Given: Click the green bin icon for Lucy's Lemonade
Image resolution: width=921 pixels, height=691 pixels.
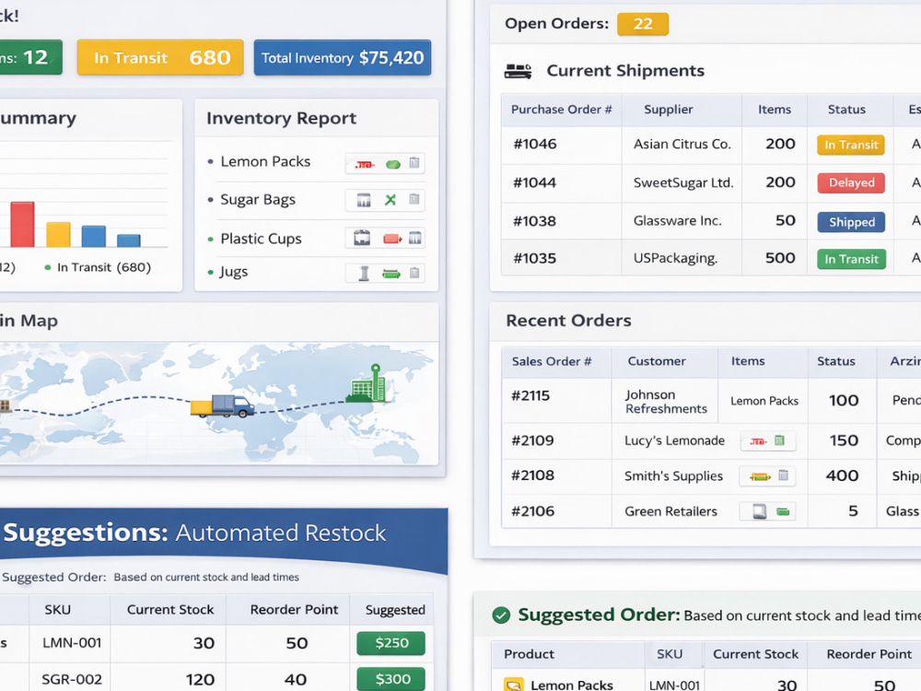Looking at the screenshot, I should pyautogui.click(x=779, y=440).
